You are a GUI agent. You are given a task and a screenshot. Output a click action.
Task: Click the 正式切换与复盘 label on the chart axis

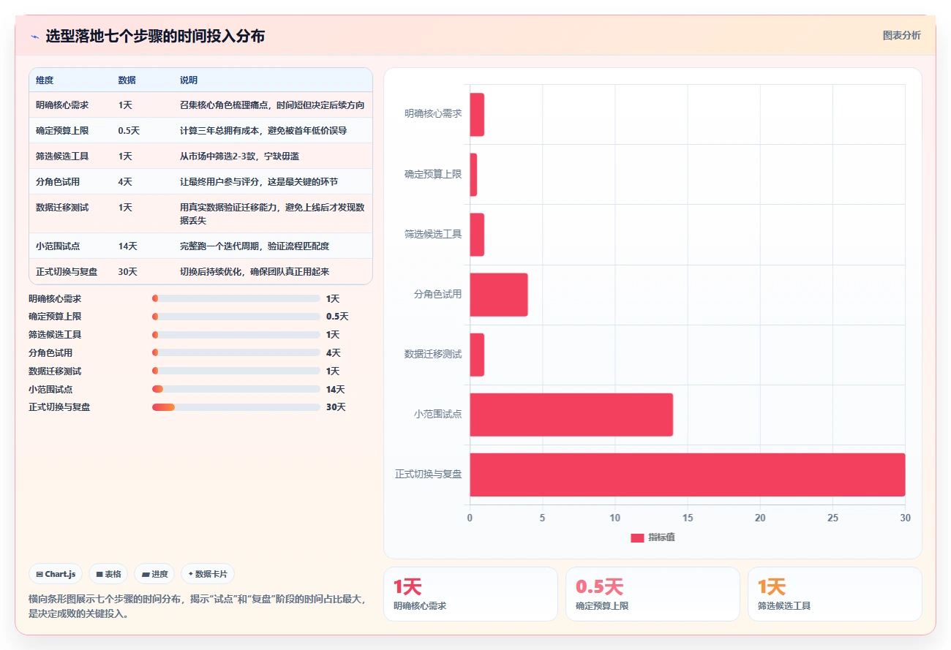click(x=429, y=475)
